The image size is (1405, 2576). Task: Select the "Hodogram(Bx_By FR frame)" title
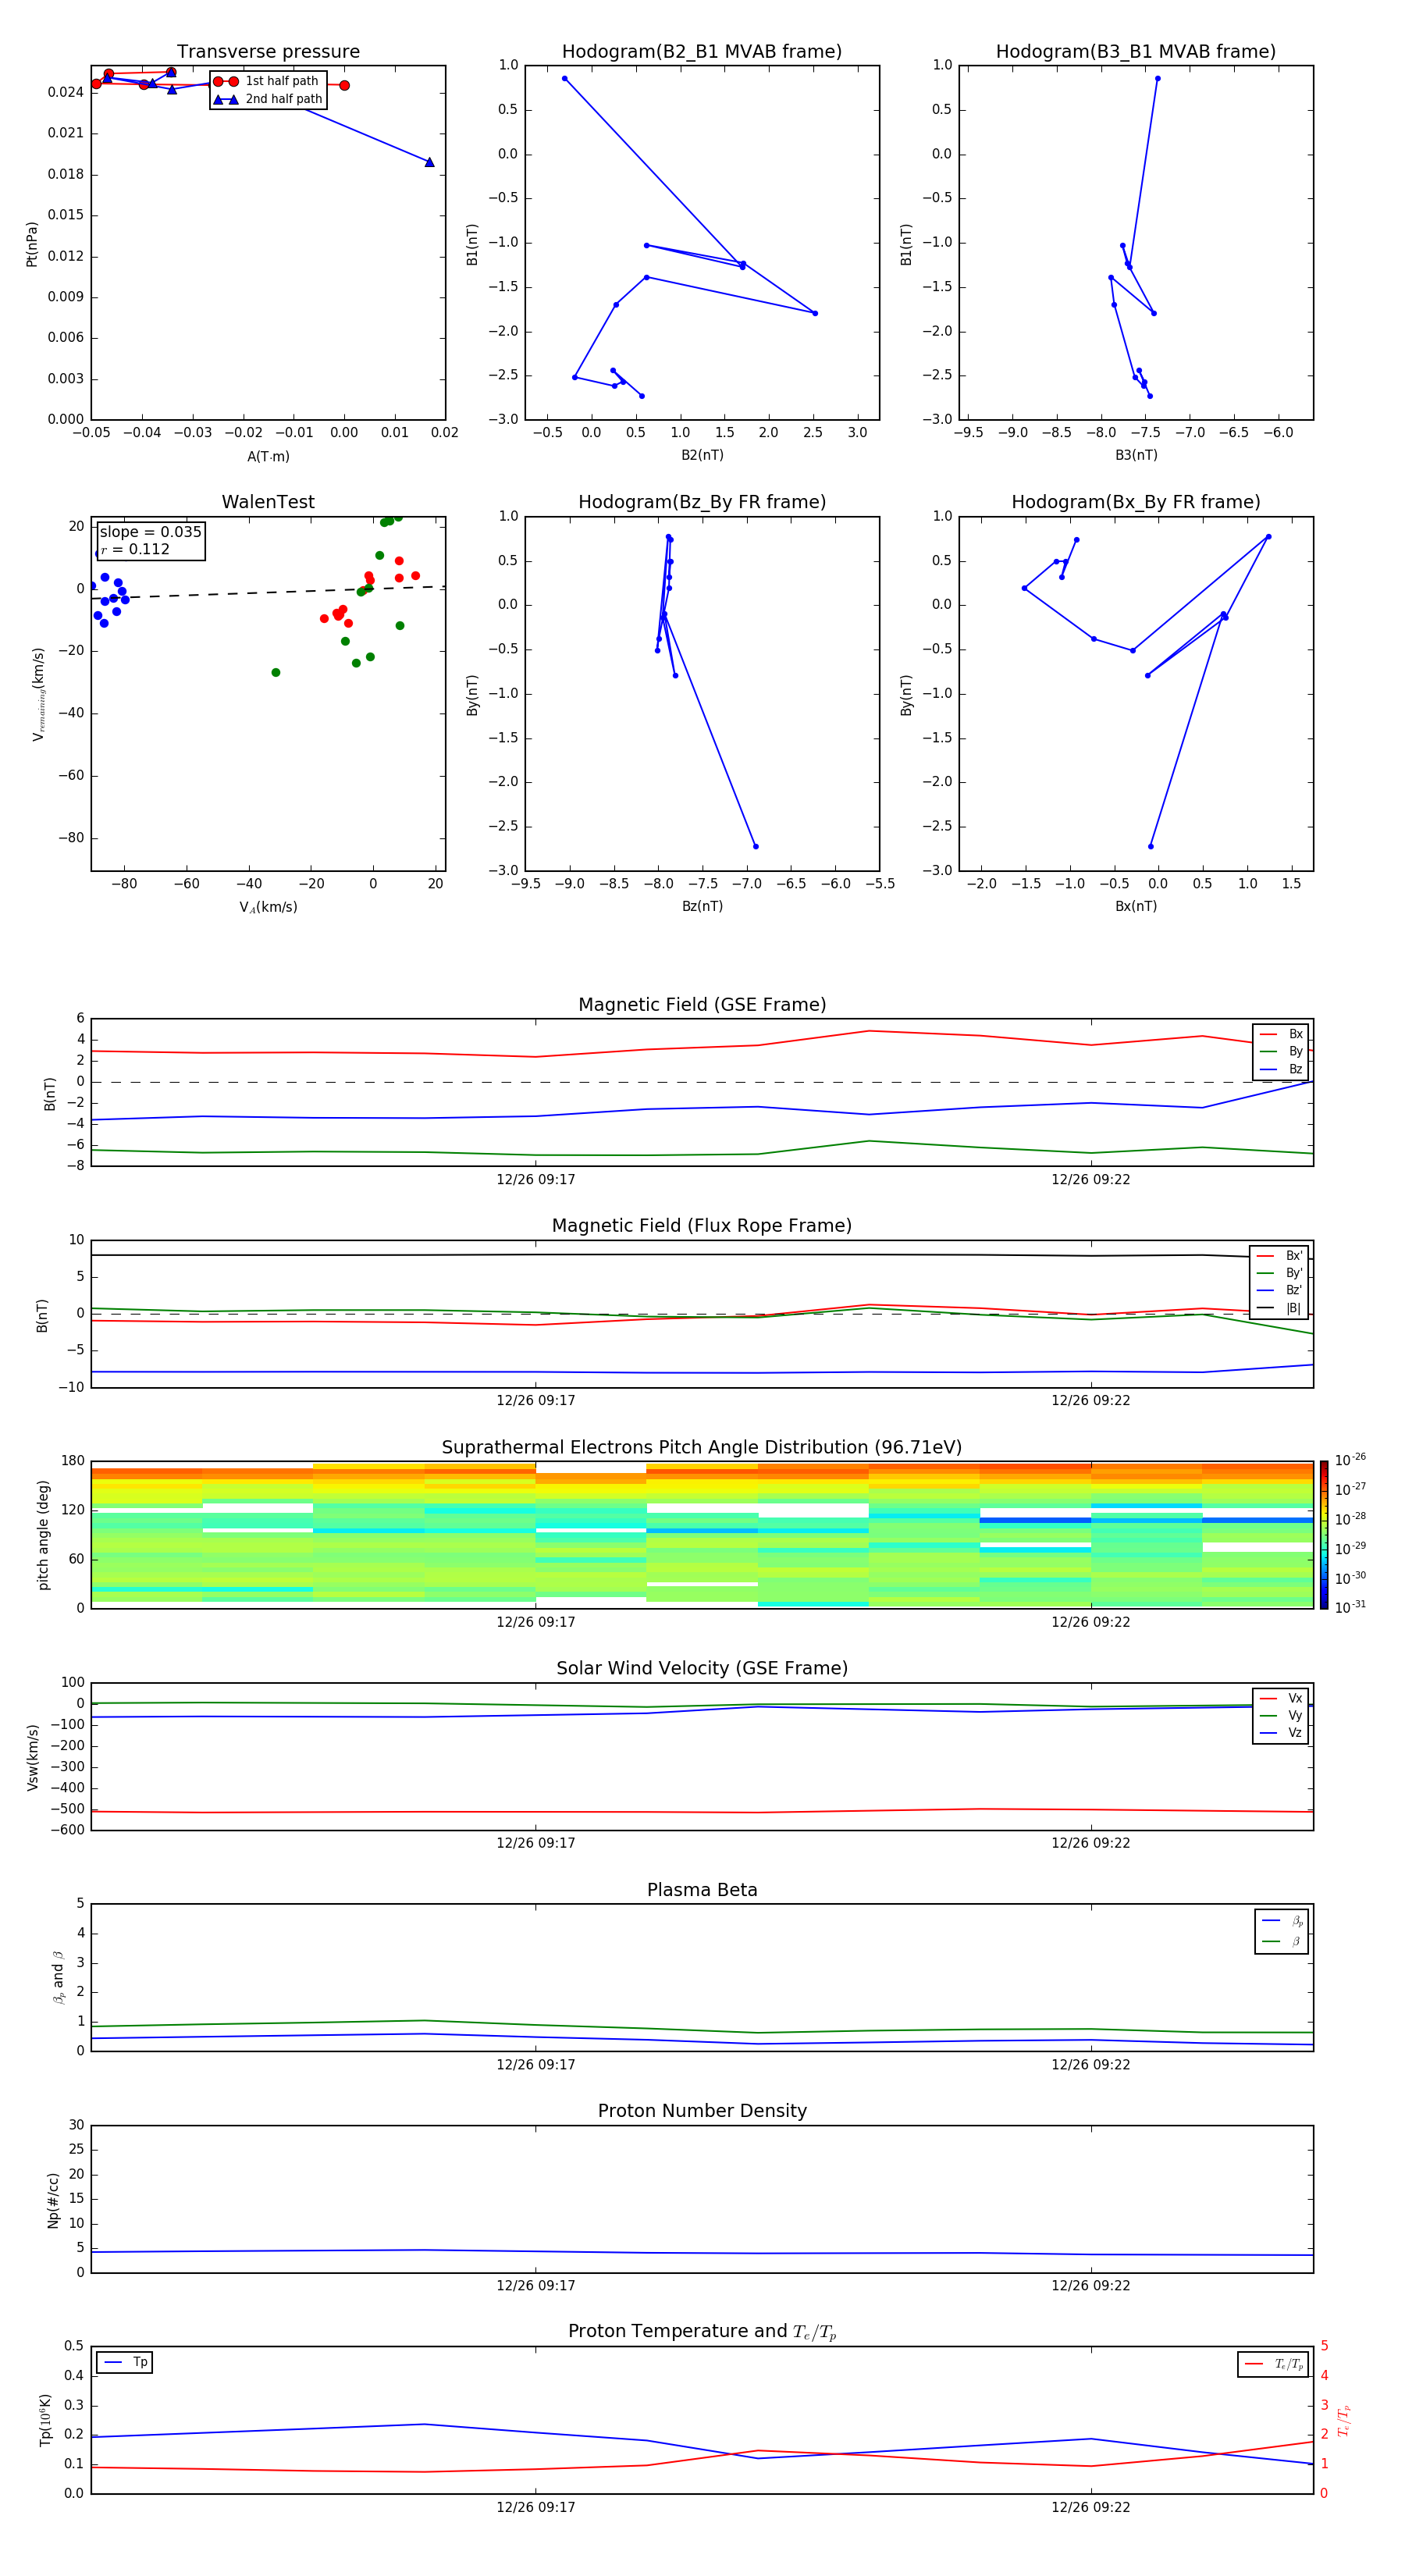(x=1136, y=502)
